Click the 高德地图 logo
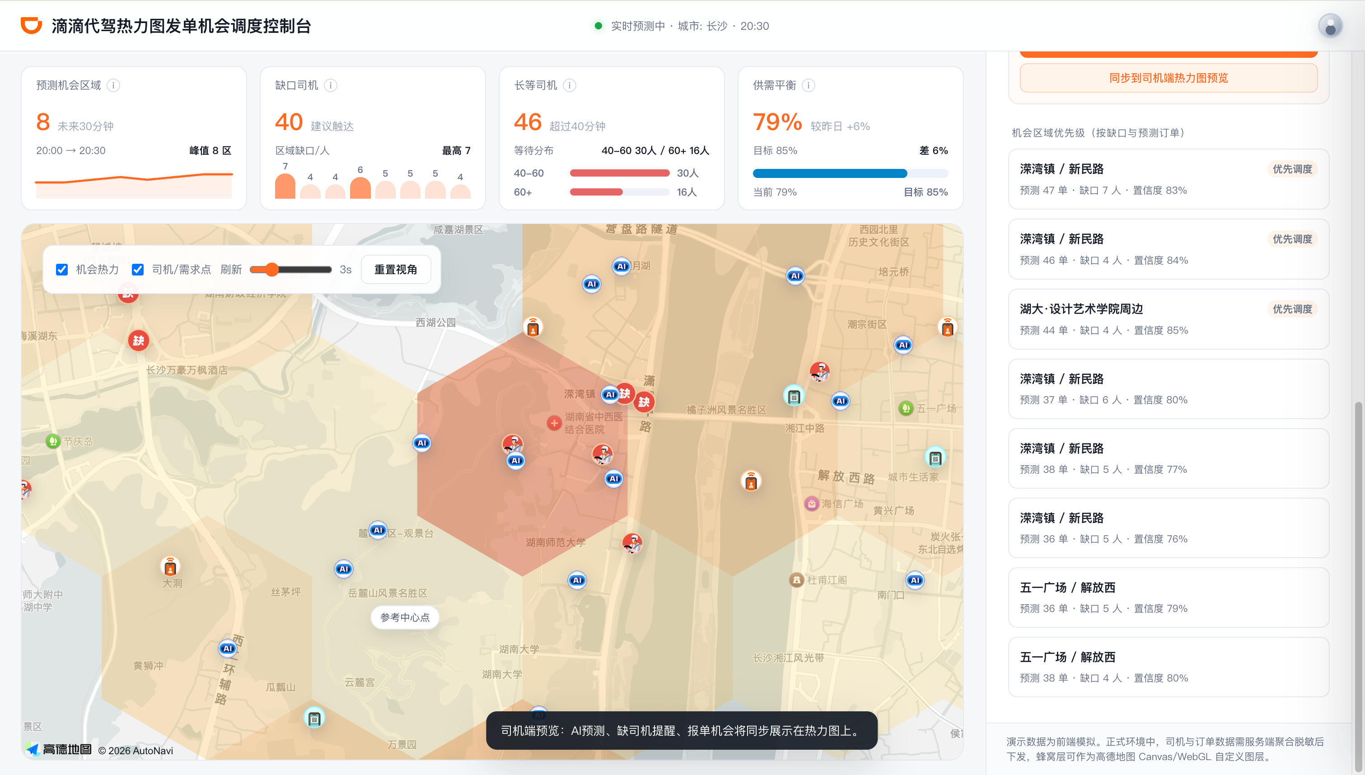 [60, 749]
